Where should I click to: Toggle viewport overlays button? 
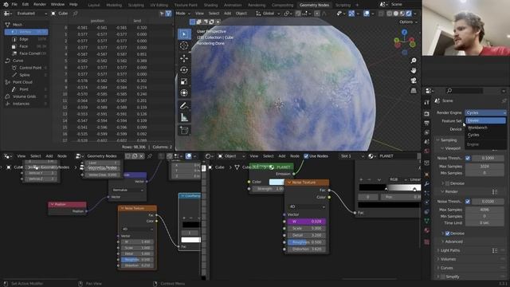tap(367, 14)
